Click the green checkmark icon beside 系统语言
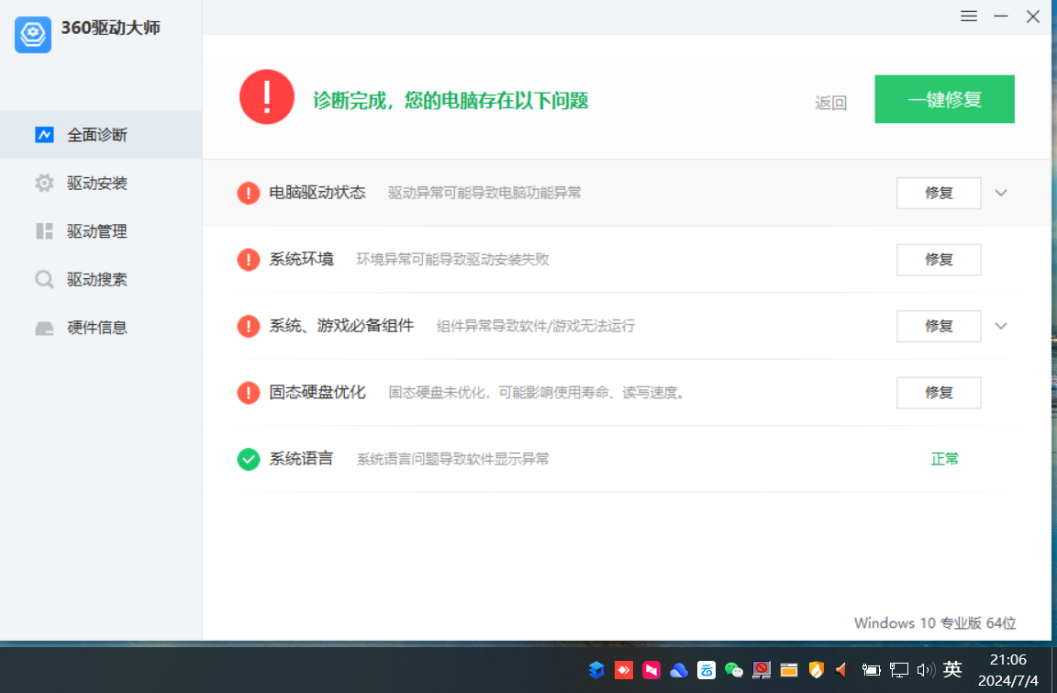This screenshot has width=1057, height=693. pos(248,459)
